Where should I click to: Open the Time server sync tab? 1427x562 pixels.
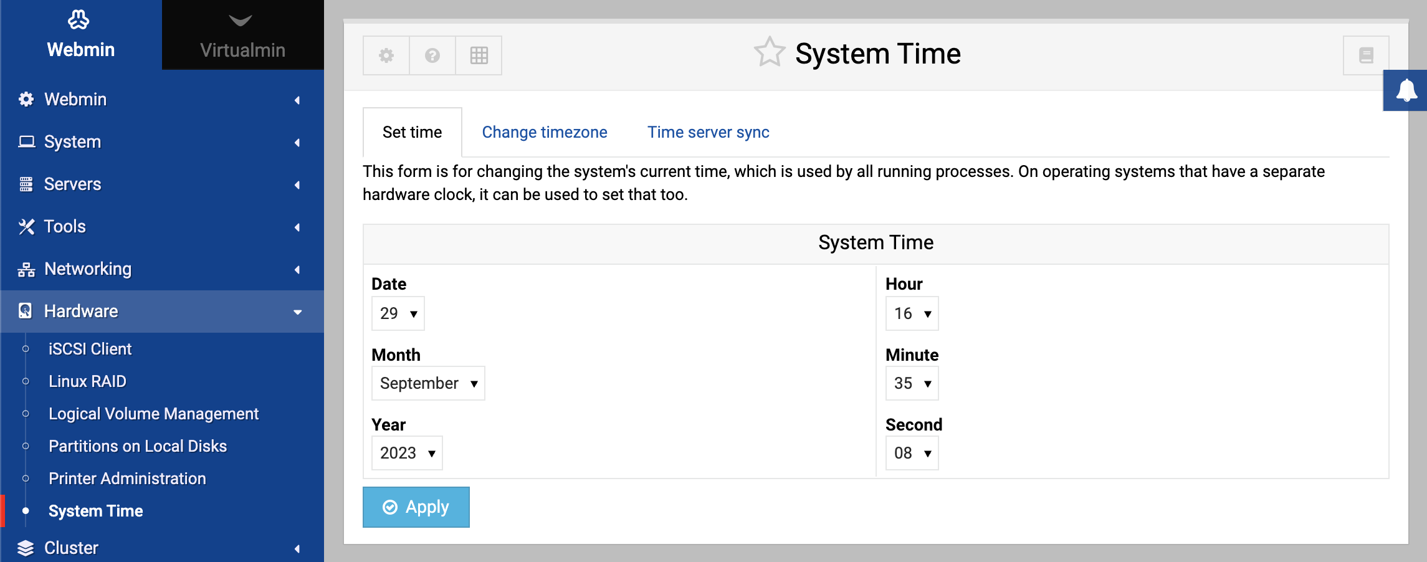708,132
